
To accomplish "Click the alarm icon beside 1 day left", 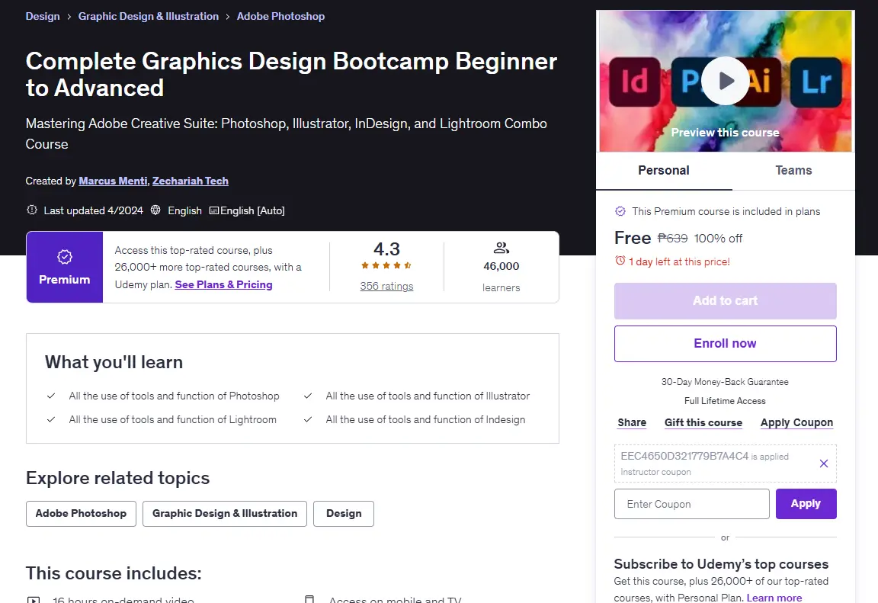I will pyautogui.click(x=620, y=261).
